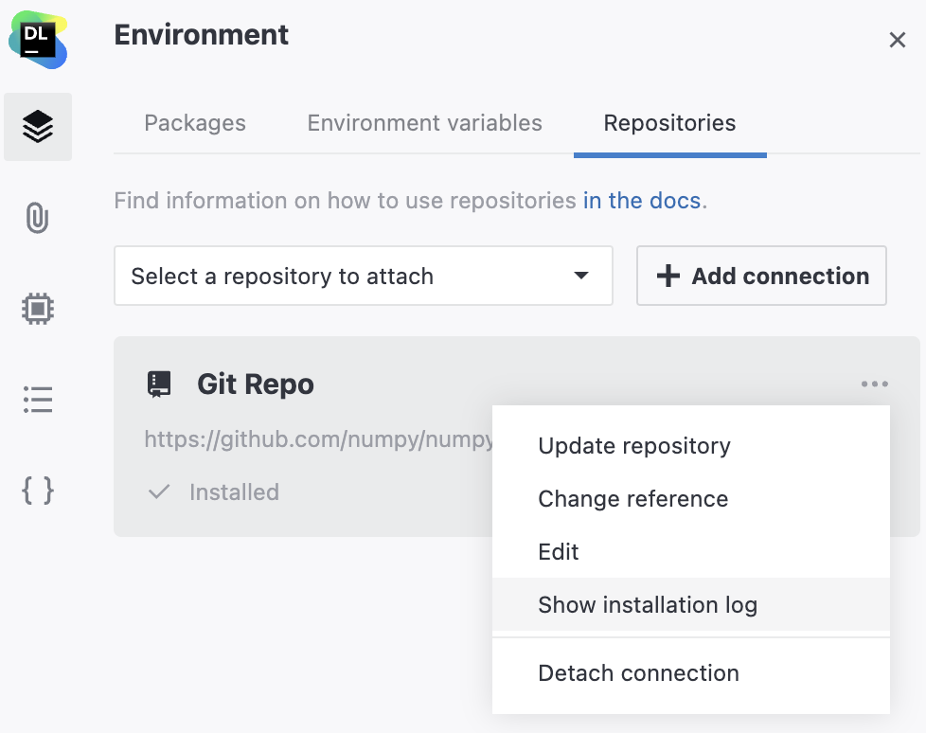926x733 pixels.
Task: Click the Add connection button
Action: click(761, 276)
